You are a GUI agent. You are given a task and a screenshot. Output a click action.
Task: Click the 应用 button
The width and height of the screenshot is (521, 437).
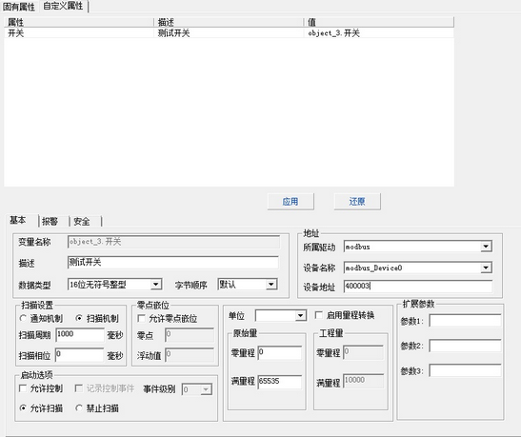click(x=291, y=202)
